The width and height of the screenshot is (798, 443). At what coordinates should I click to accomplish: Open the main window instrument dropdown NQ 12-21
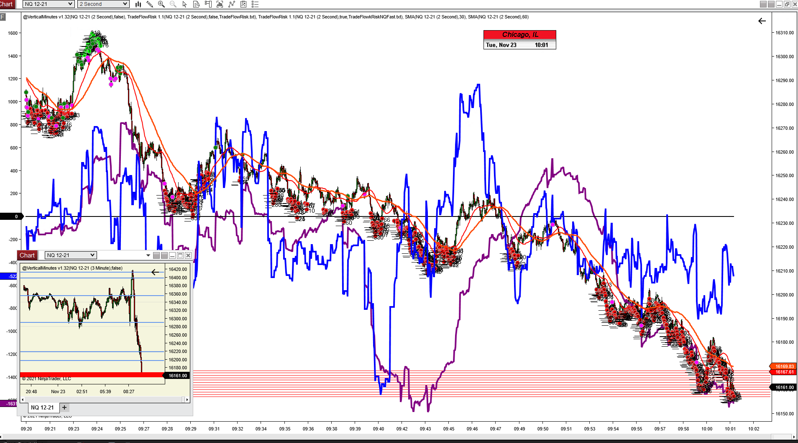49,4
